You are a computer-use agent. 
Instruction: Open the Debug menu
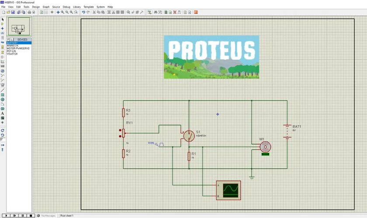click(66, 7)
